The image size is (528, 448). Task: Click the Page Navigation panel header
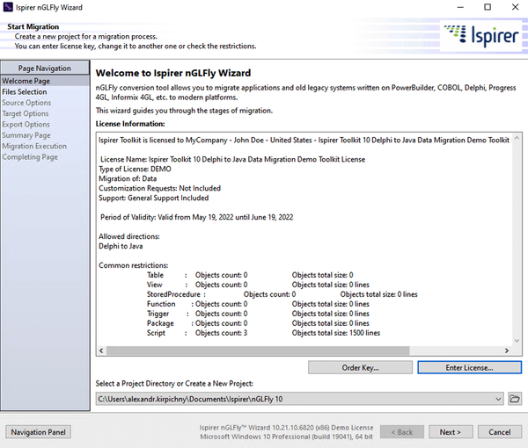(45, 68)
